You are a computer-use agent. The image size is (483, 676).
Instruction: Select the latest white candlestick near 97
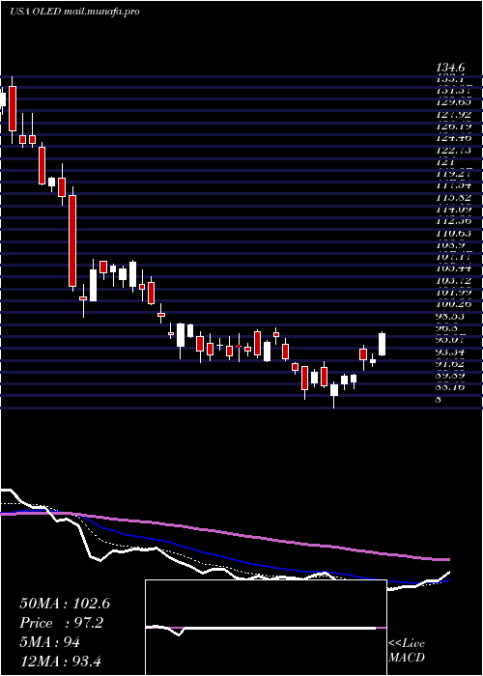(382, 344)
